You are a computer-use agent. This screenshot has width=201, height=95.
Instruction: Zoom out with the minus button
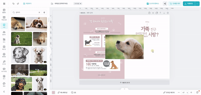point(179,92)
